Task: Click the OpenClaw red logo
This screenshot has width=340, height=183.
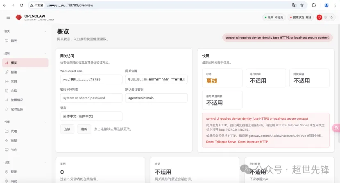Action: tap(19, 17)
